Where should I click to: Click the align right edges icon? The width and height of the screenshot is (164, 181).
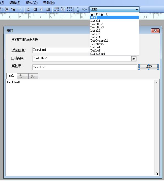tap(35, 9)
